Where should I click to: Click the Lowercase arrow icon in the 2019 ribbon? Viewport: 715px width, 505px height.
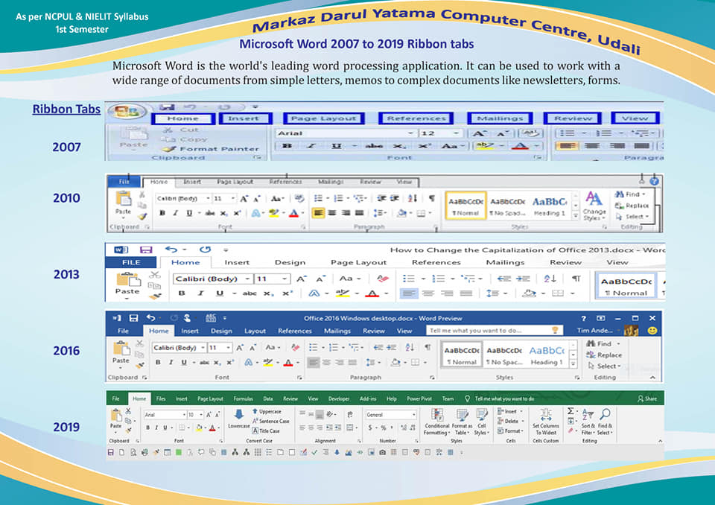coord(238,414)
